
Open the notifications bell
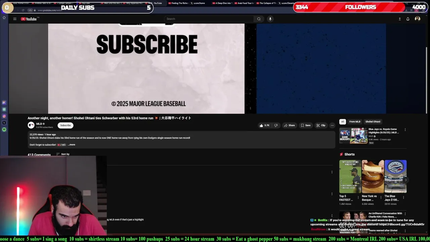tap(408, 19)
